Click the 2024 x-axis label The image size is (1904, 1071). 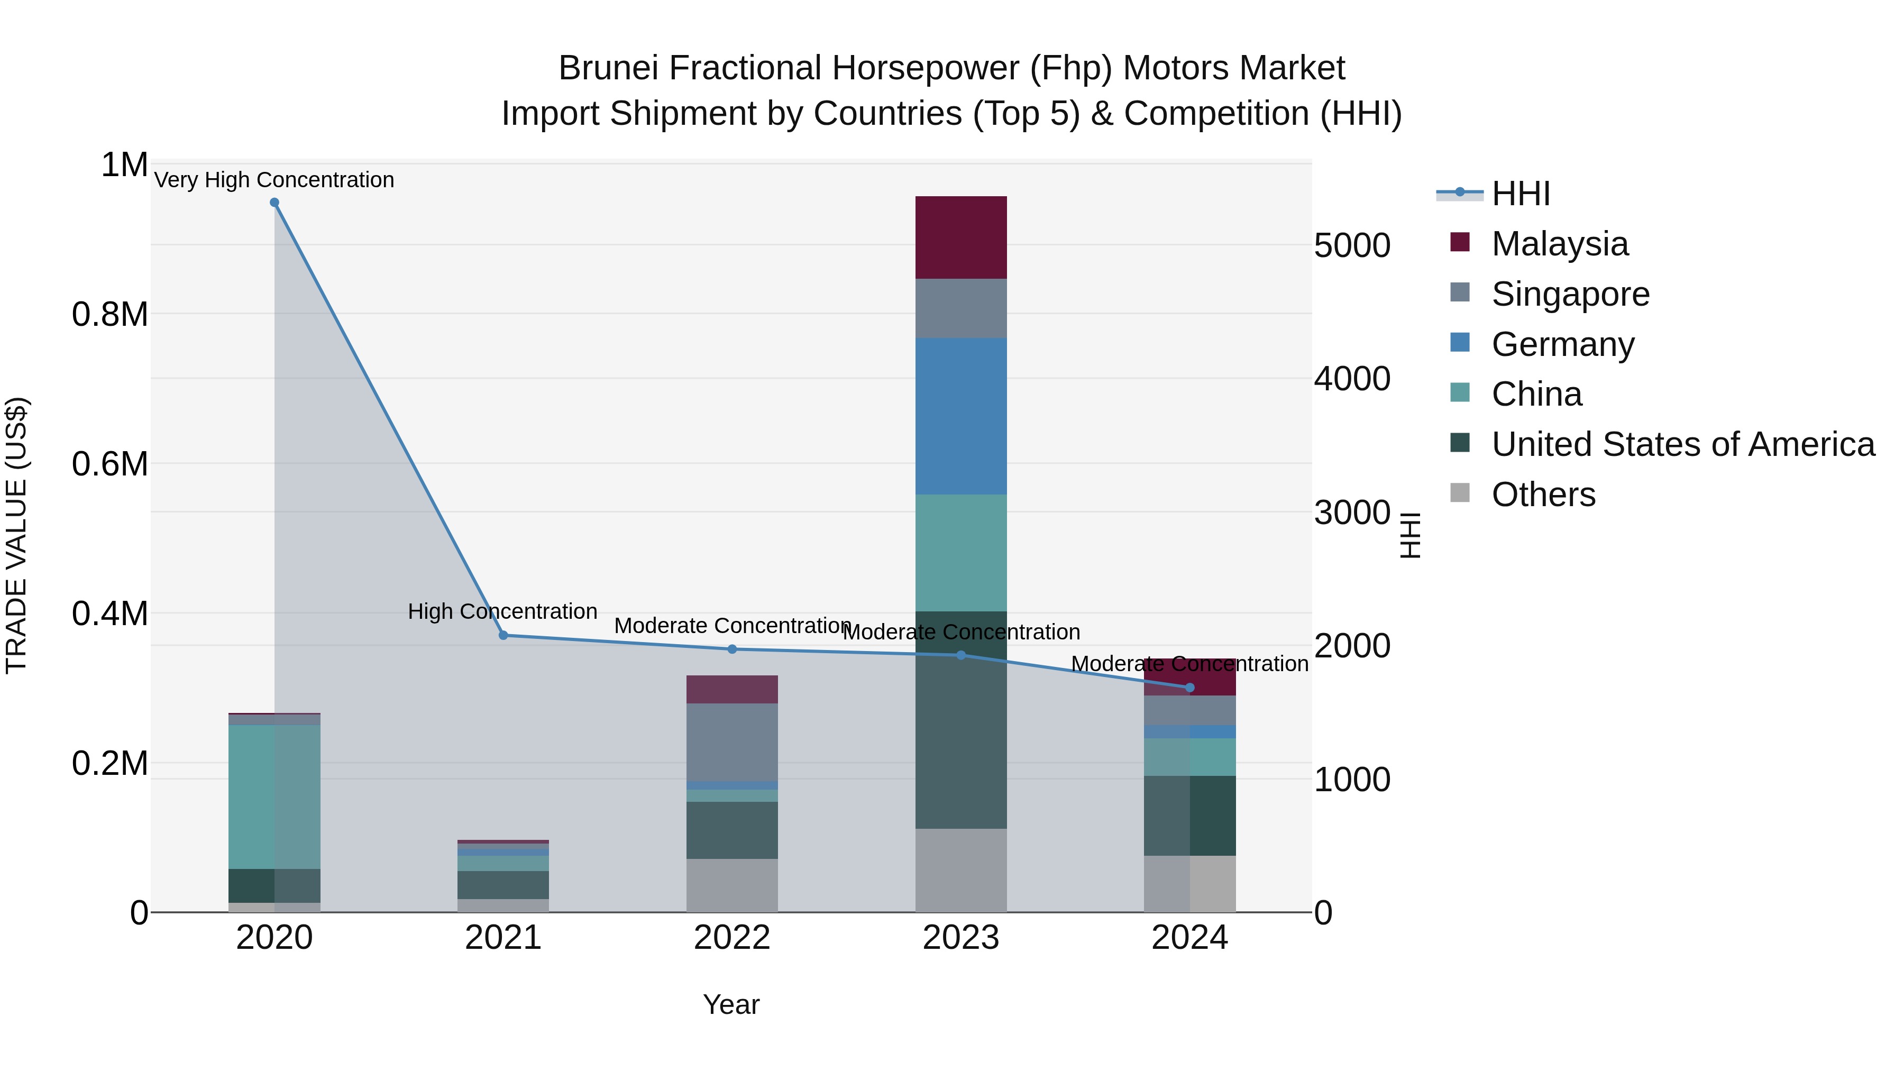(1190, 938)
